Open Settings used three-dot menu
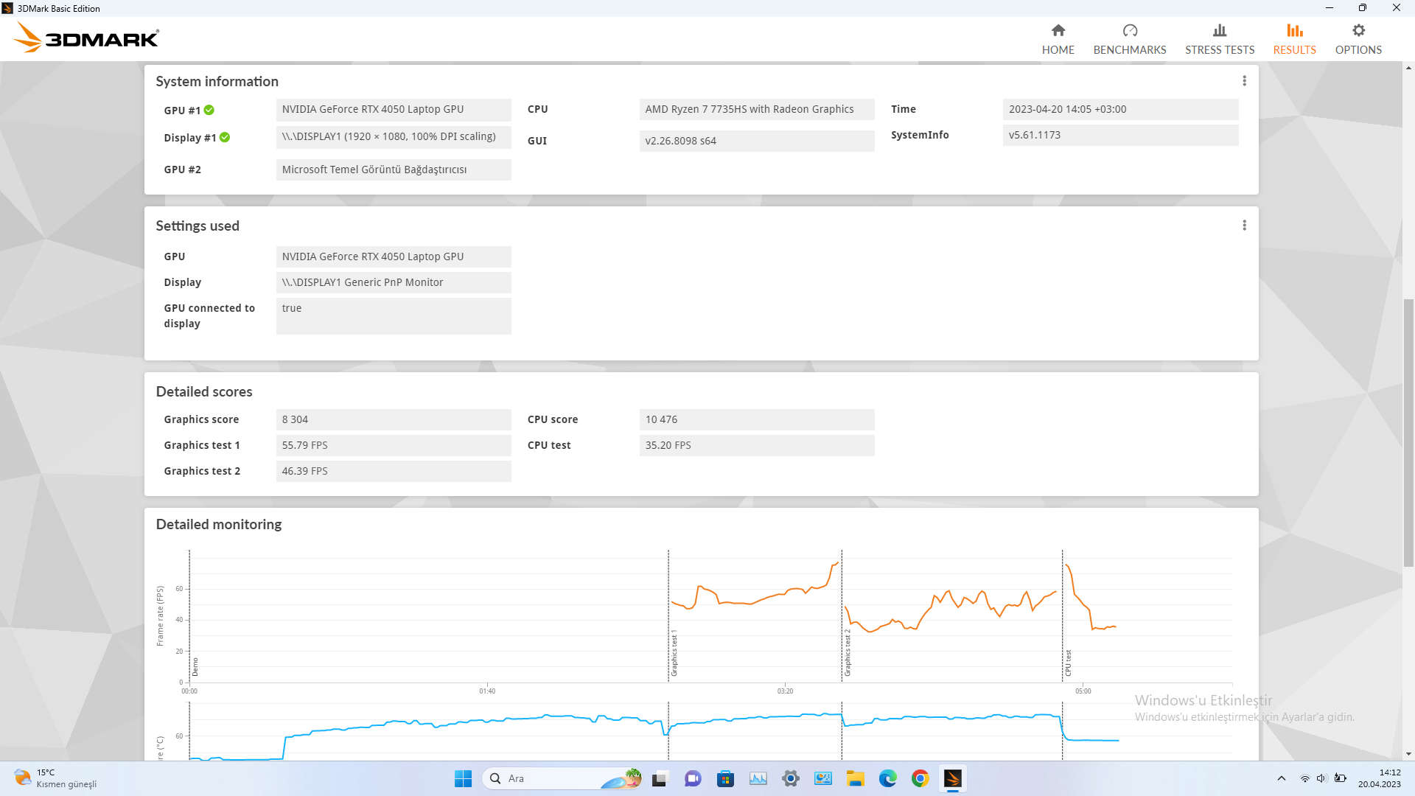1415x796 pixels. click(x=1244, y=226)
